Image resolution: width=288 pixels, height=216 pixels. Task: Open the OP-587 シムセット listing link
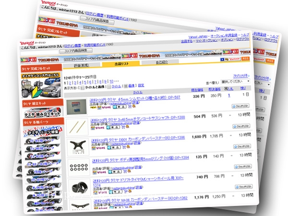[135, 97]
